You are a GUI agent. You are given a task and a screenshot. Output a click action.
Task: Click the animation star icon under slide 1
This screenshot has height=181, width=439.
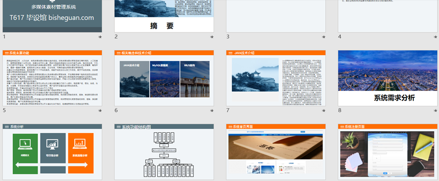coord(100,37)
